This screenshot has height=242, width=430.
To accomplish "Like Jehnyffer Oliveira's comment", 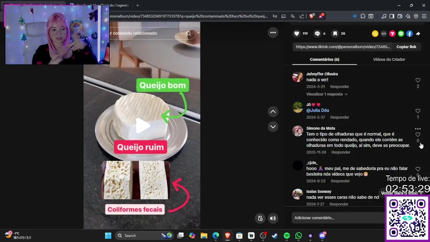I will (x=418, y=80).
